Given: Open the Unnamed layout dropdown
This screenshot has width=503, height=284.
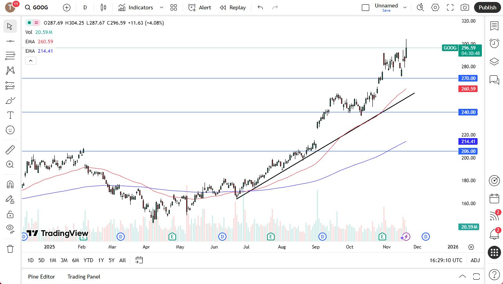Looking at the screenshot, I should pos(405,7).
